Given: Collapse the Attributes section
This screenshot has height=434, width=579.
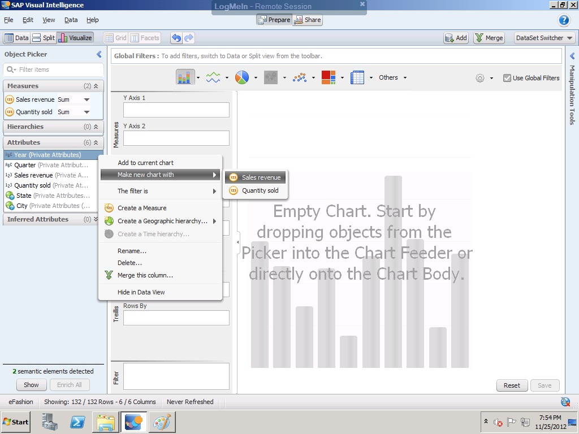Looking at the screenshot, I should click(x=96, y=142).
